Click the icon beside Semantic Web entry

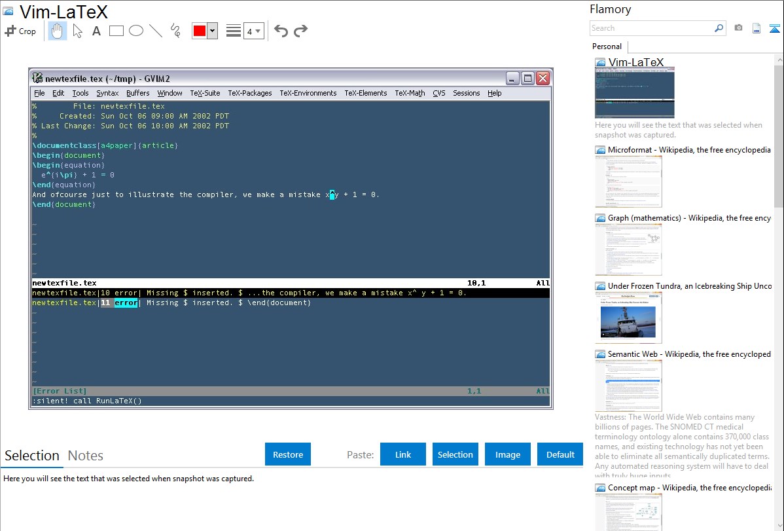coord(600,354)
